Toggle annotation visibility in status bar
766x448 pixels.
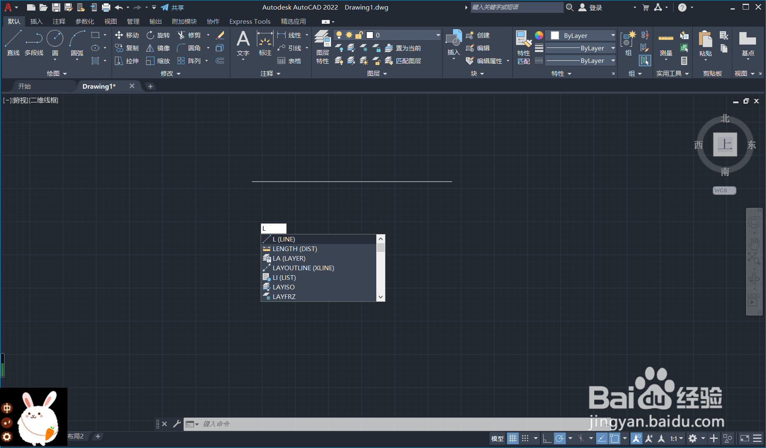(636, 438)
